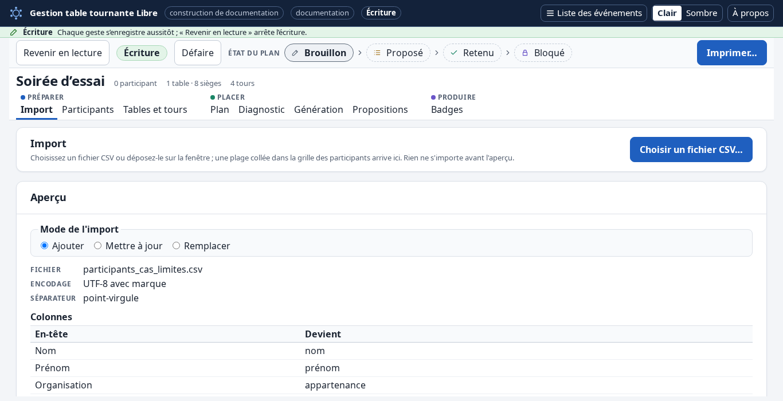Go to the Génération tab
Viewport: 783px width, 401px height.
click(x=319, y=109)
